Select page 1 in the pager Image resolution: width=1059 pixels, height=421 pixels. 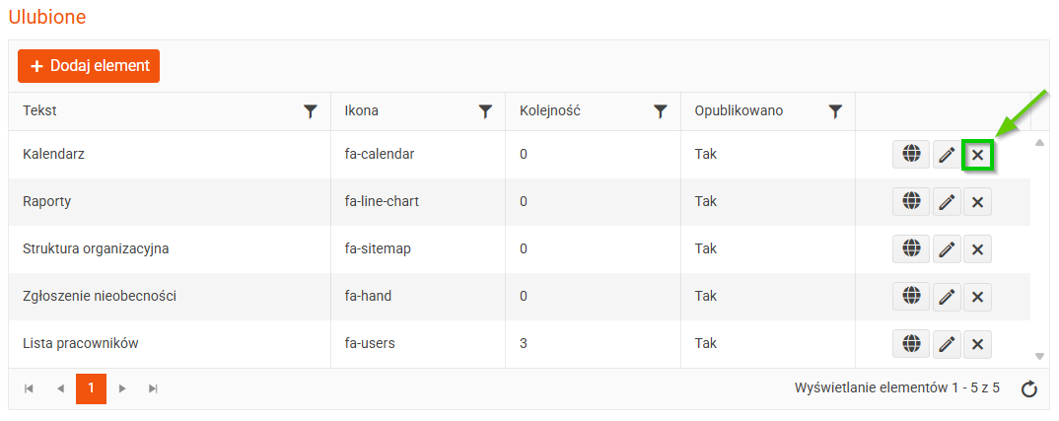pyautogui.click(x=91, y=388)
